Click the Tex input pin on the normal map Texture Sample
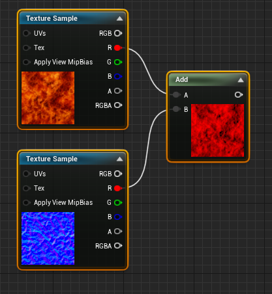272x294 pixels. coord(27,188)
